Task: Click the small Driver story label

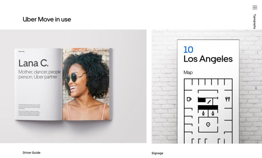Action: (21, 52)
